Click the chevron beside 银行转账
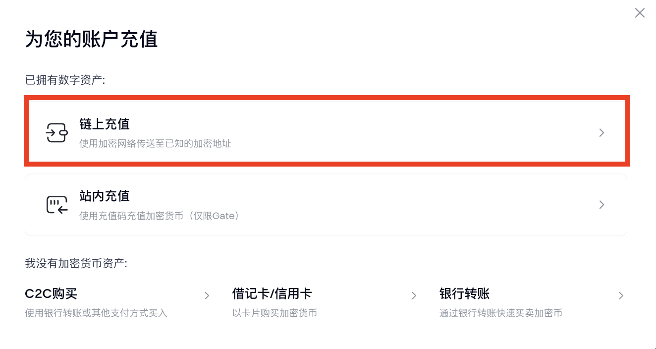Viewport: 656px width, 349px height. [x=621, y=296]
